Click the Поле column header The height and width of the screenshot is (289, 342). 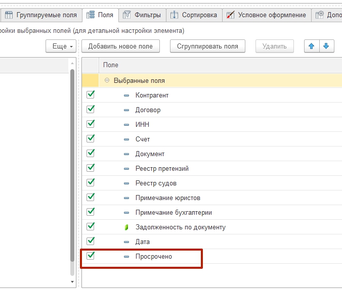pos(111,65)
